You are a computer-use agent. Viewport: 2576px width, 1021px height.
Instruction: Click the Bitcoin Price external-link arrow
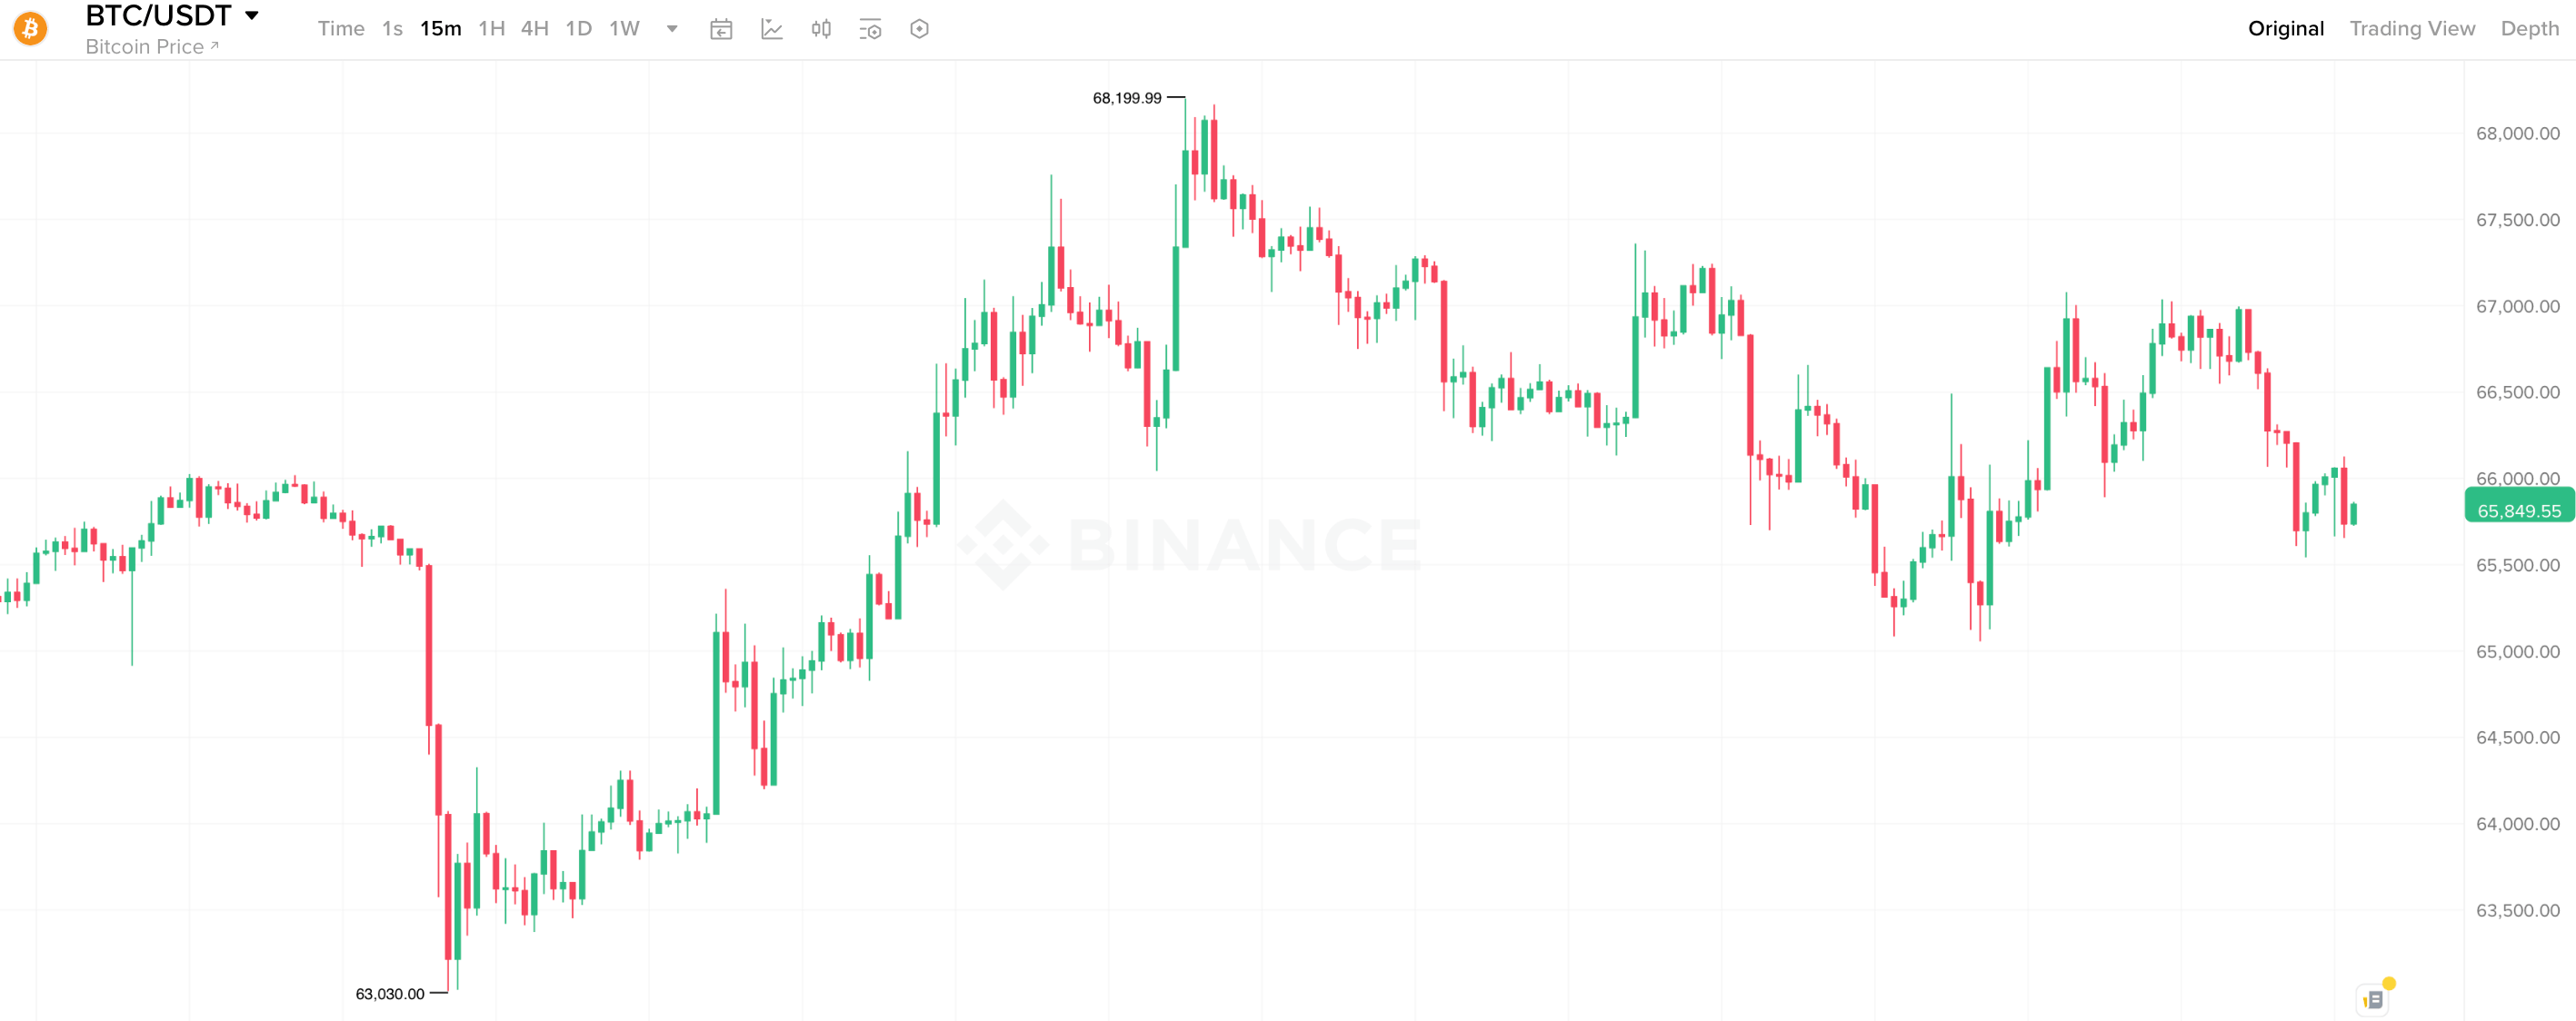click(215, 46)
